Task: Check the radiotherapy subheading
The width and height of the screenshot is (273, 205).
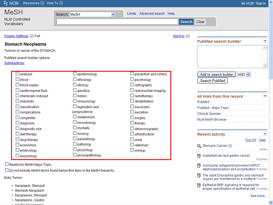Action: click(132, 96)
